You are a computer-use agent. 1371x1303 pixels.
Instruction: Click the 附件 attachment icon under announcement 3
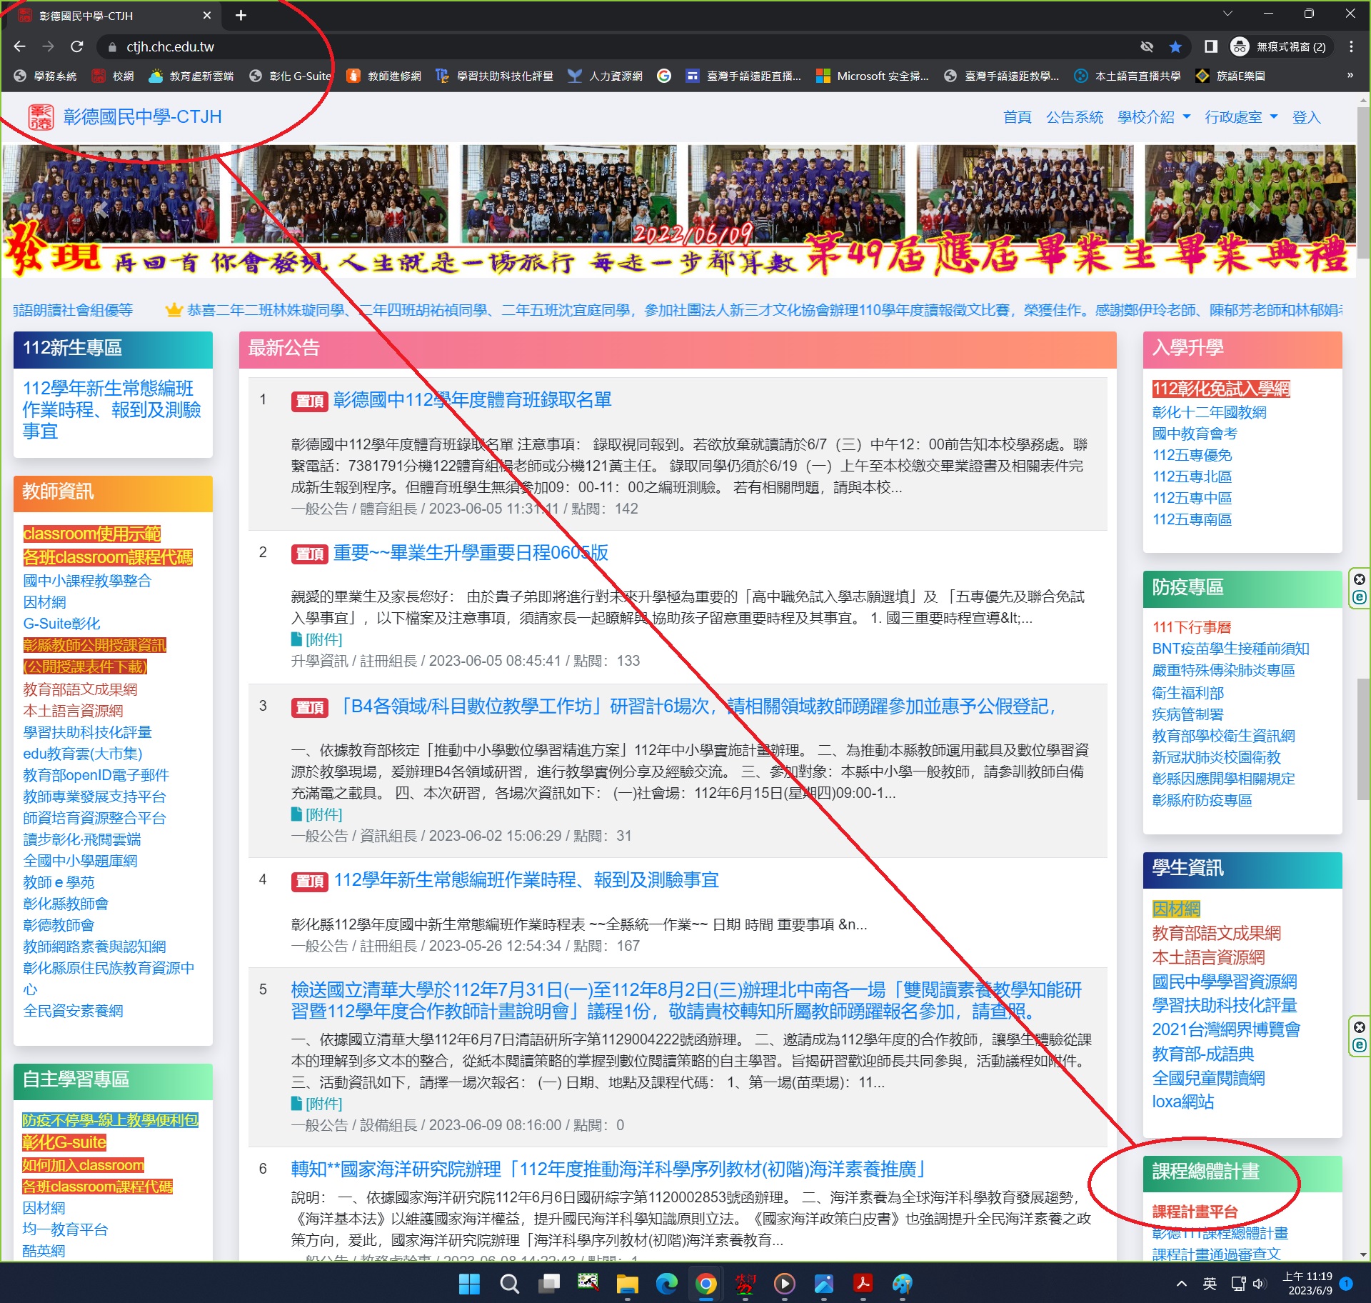(297, 814)
